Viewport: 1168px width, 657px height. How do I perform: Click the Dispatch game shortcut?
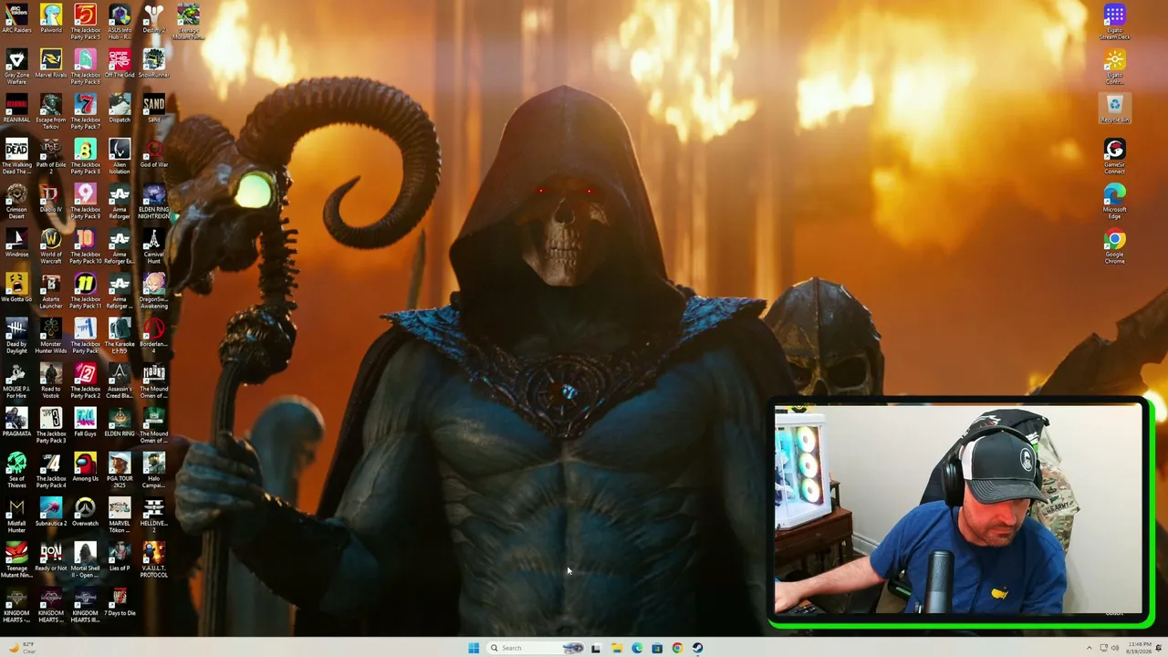120,108
